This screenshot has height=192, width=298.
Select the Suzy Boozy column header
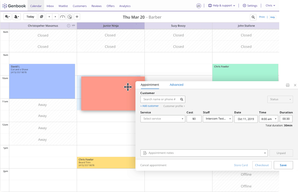point(178,26)
